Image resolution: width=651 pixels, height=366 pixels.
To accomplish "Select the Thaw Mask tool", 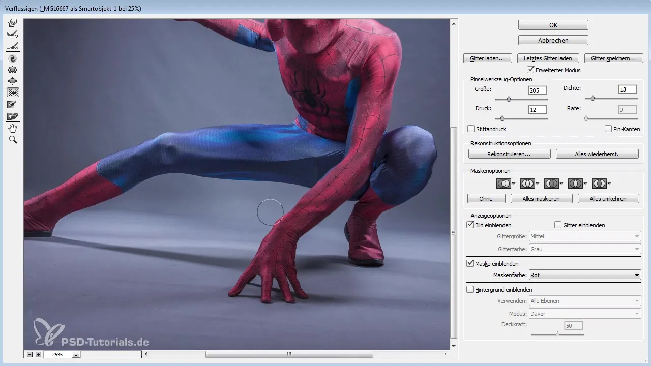I will coord(13,116).
